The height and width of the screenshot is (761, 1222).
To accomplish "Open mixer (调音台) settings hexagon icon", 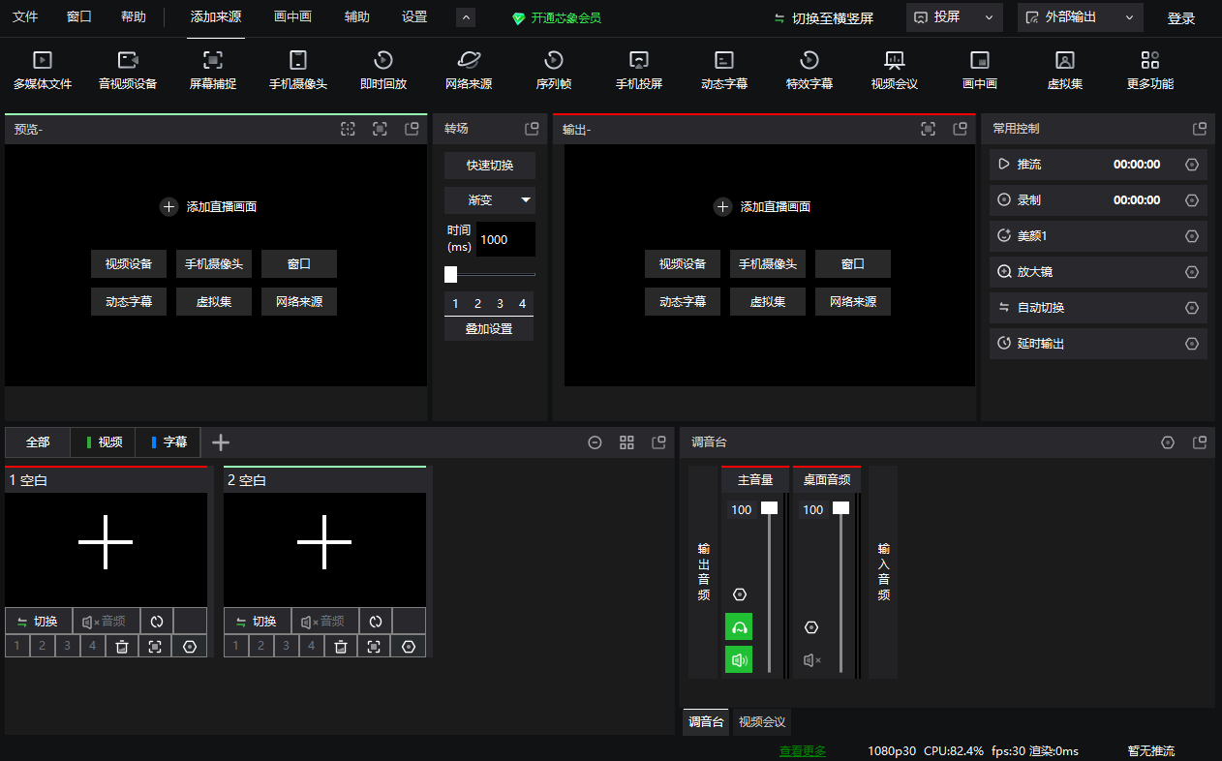I will [1168, 442].
